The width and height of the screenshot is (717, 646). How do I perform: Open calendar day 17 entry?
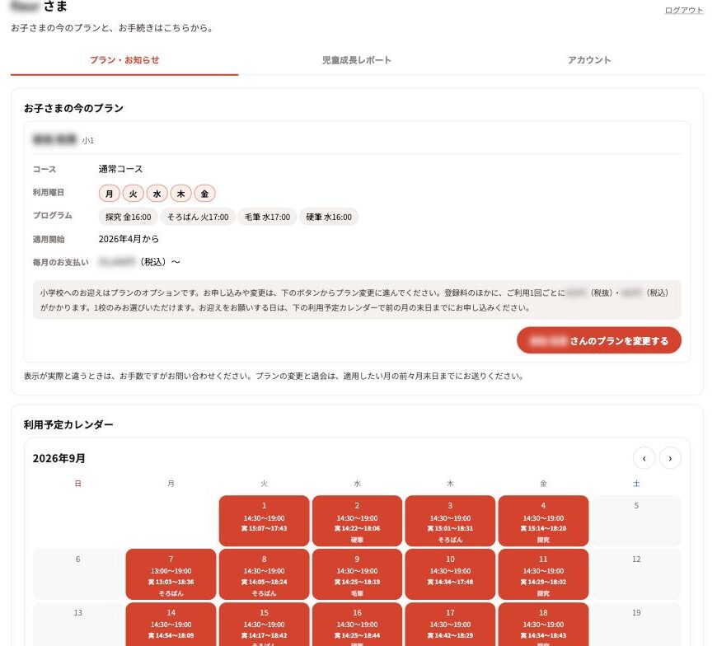pyautogui.click(x=450, y=625)
